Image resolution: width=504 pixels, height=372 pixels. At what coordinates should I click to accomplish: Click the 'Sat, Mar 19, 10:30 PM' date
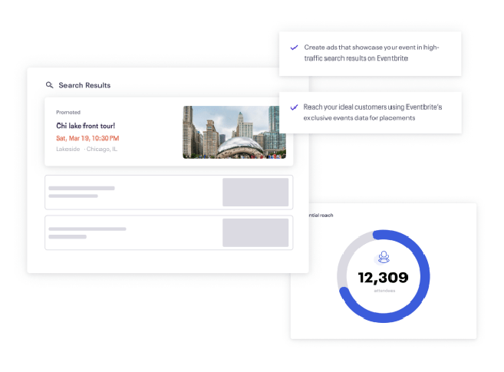tap(87, 138)
